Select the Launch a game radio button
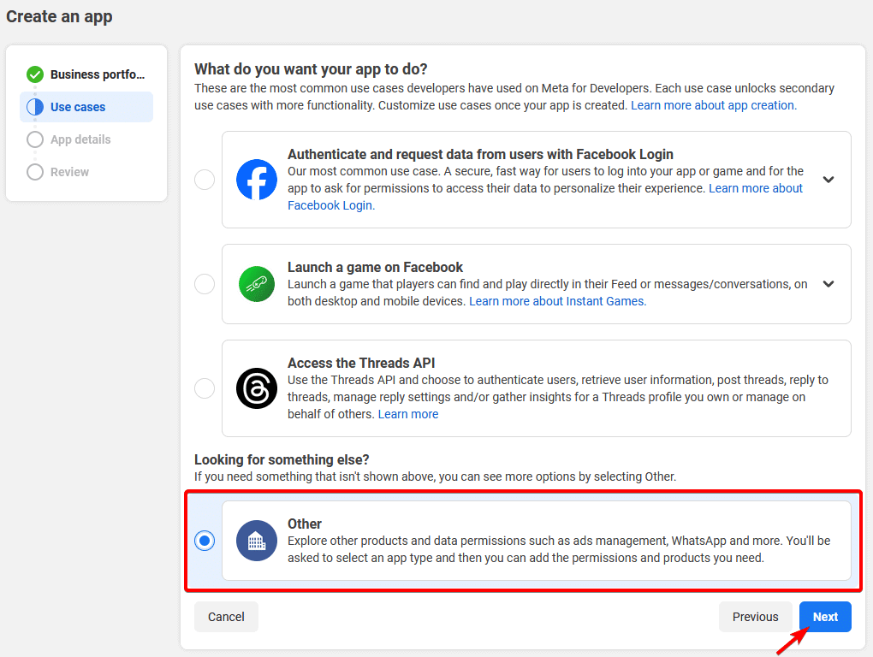The height and width of the screenshot is (657, 873). pos(204,284)
